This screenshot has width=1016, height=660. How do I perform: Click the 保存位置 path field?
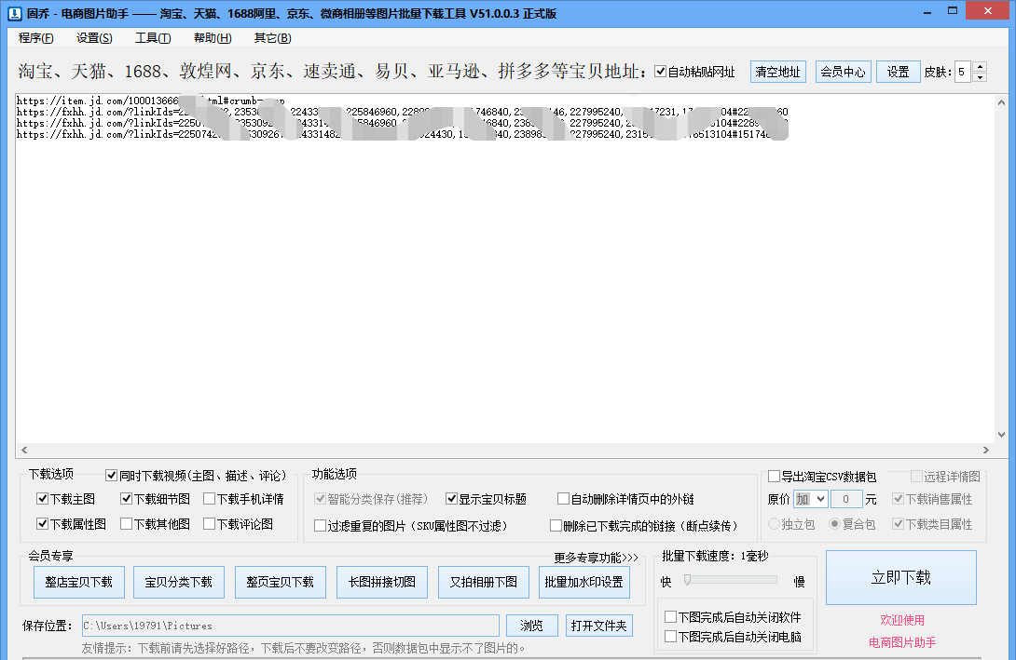289,626
